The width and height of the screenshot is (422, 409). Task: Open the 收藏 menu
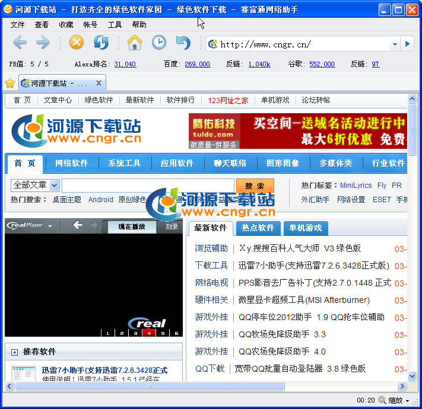[66, 25]
